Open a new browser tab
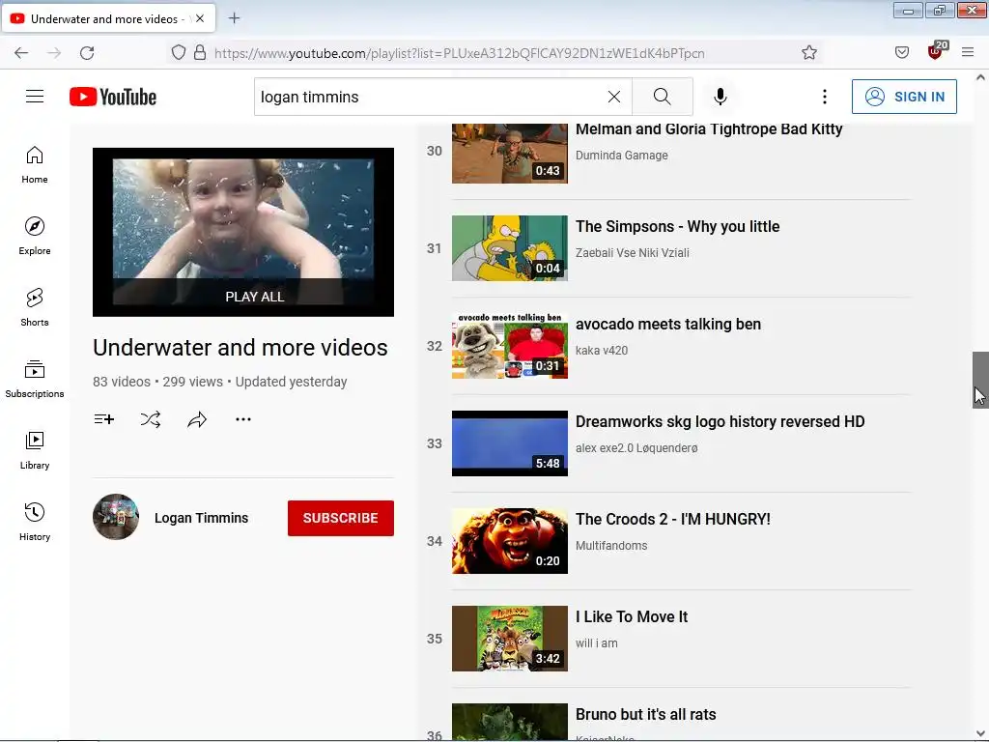The image size is (989, 742). pyautogui.click(x=234, y=18)
